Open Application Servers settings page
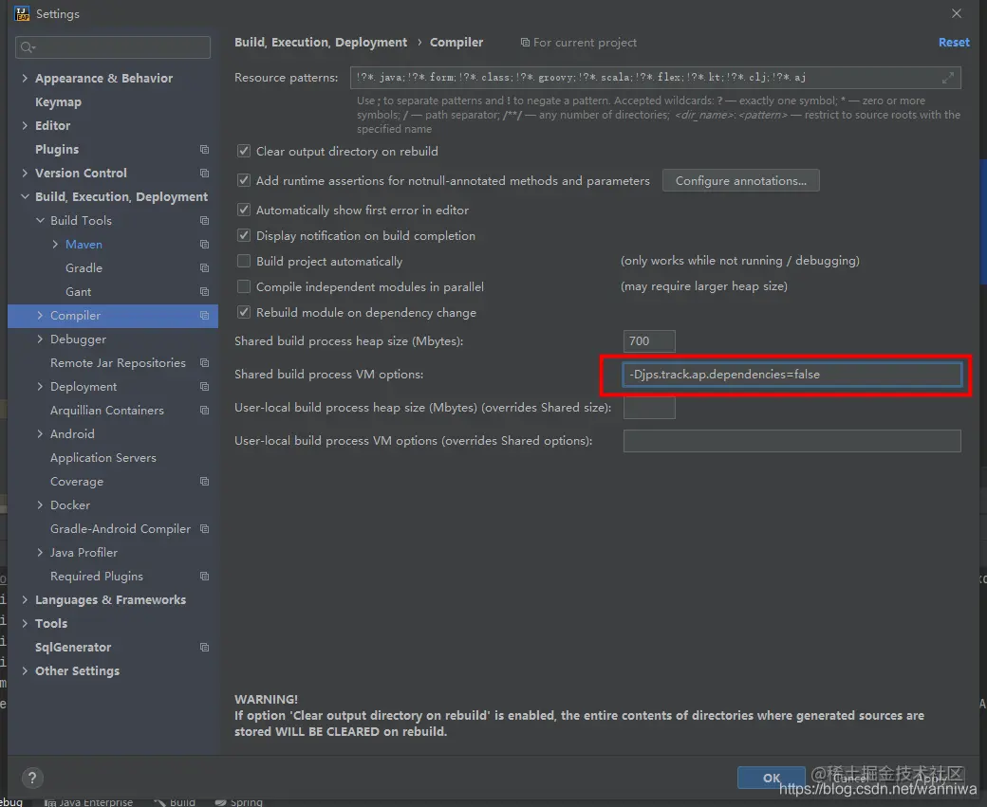 103,458
